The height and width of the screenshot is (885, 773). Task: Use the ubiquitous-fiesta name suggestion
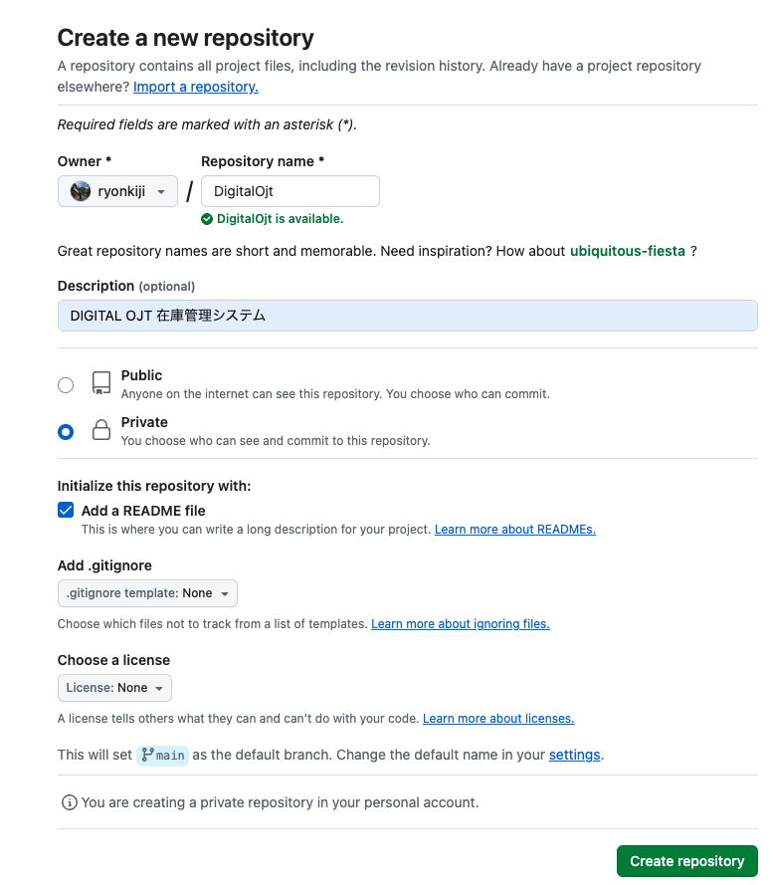point(628,251)
